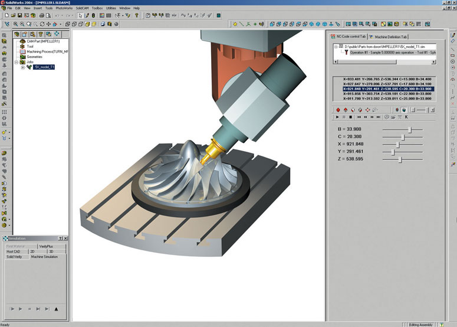
Task: Click horizontal scrollbar under operation tree
Action: coord(384,62)
